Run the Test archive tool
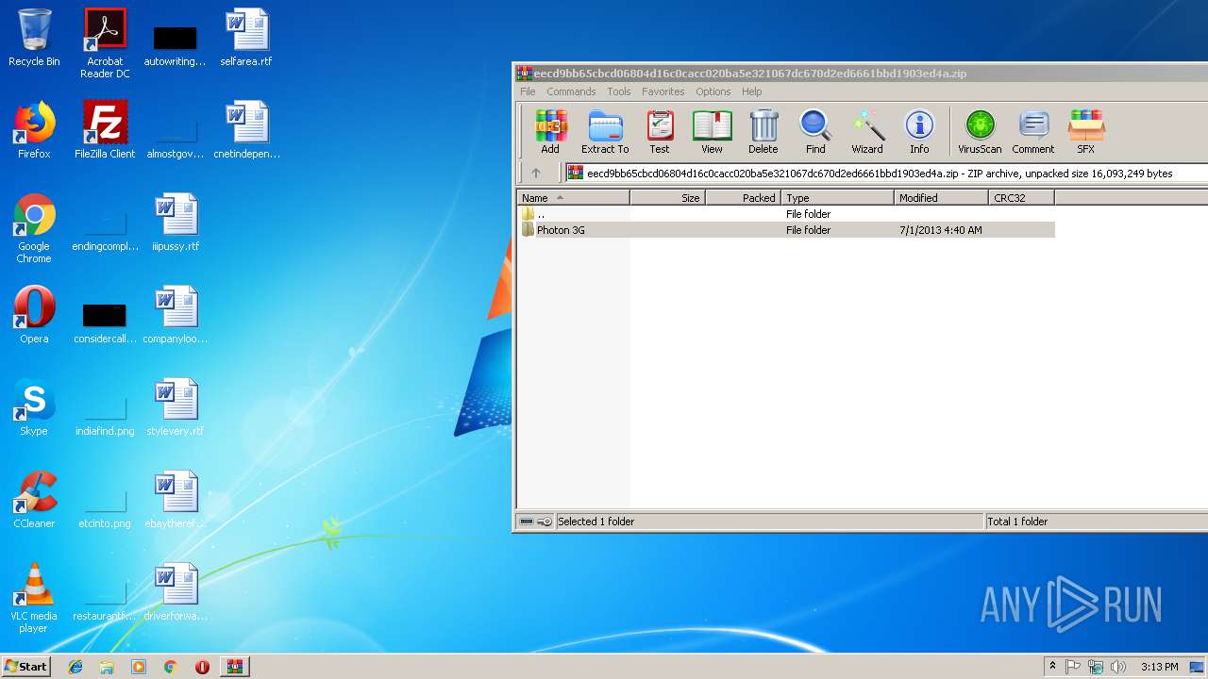This screenshot has width=1208, height=679. 660,131
